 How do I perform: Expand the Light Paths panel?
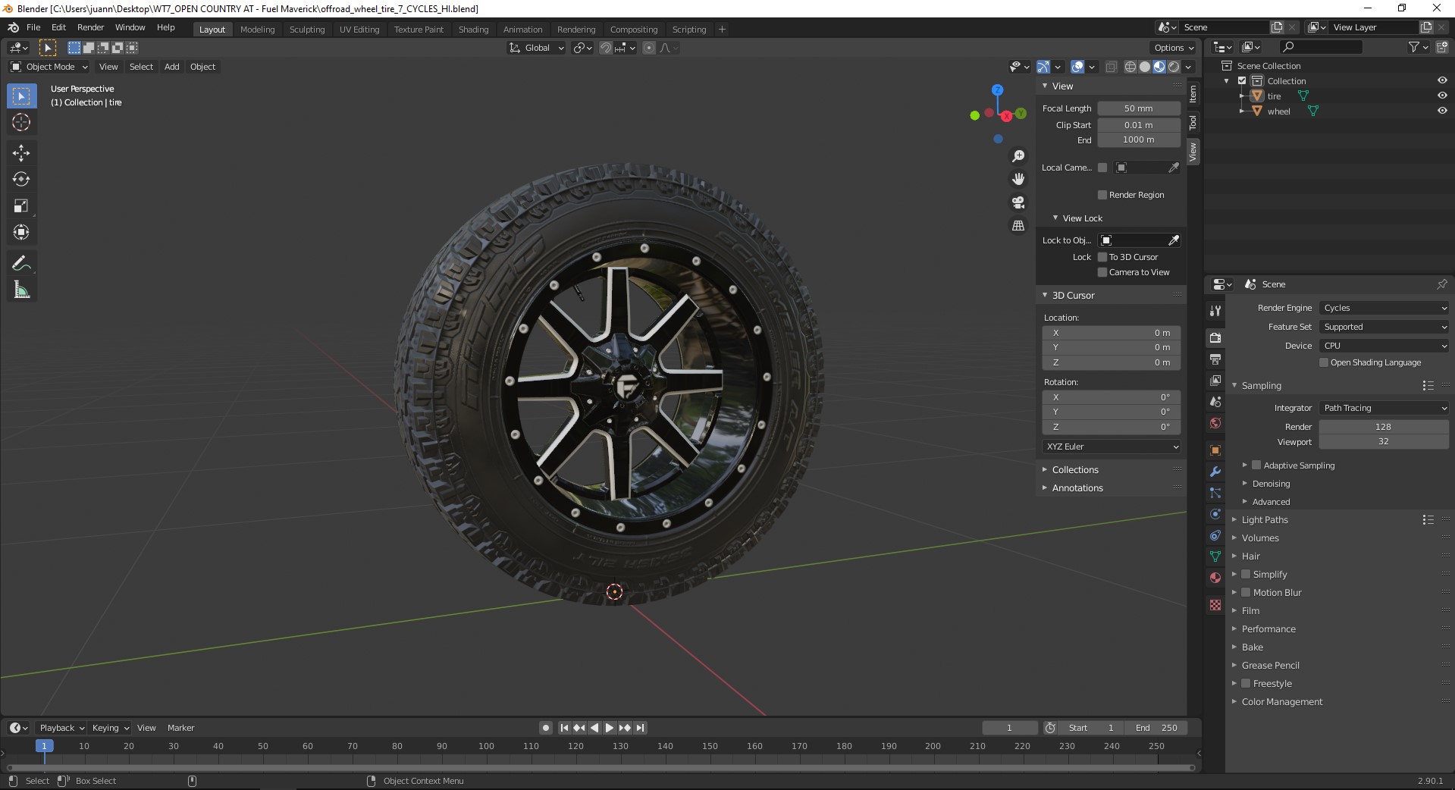(x=1265, y=520)
